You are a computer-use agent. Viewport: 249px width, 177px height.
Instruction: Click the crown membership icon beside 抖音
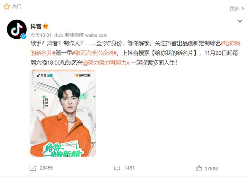[46, 26]
